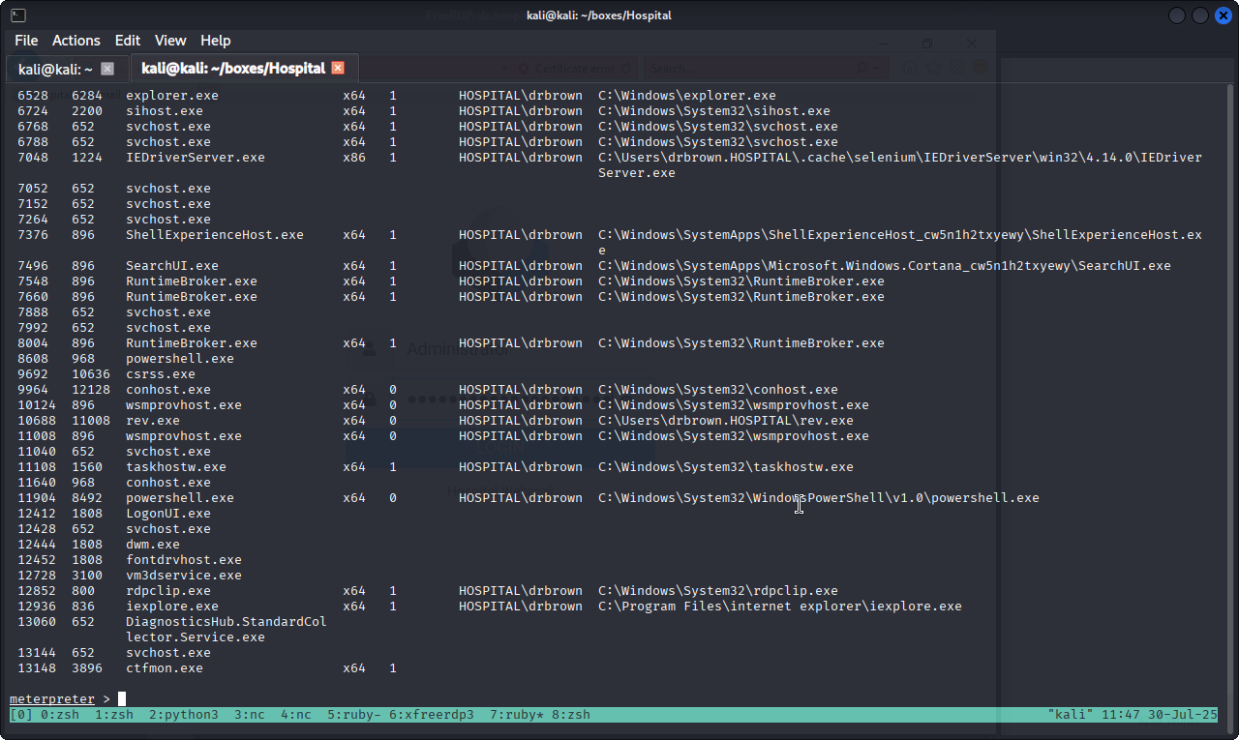
Task: Click the path "C:\Windows\System32\rdpclip.exe"
Action: click(718, 591)
